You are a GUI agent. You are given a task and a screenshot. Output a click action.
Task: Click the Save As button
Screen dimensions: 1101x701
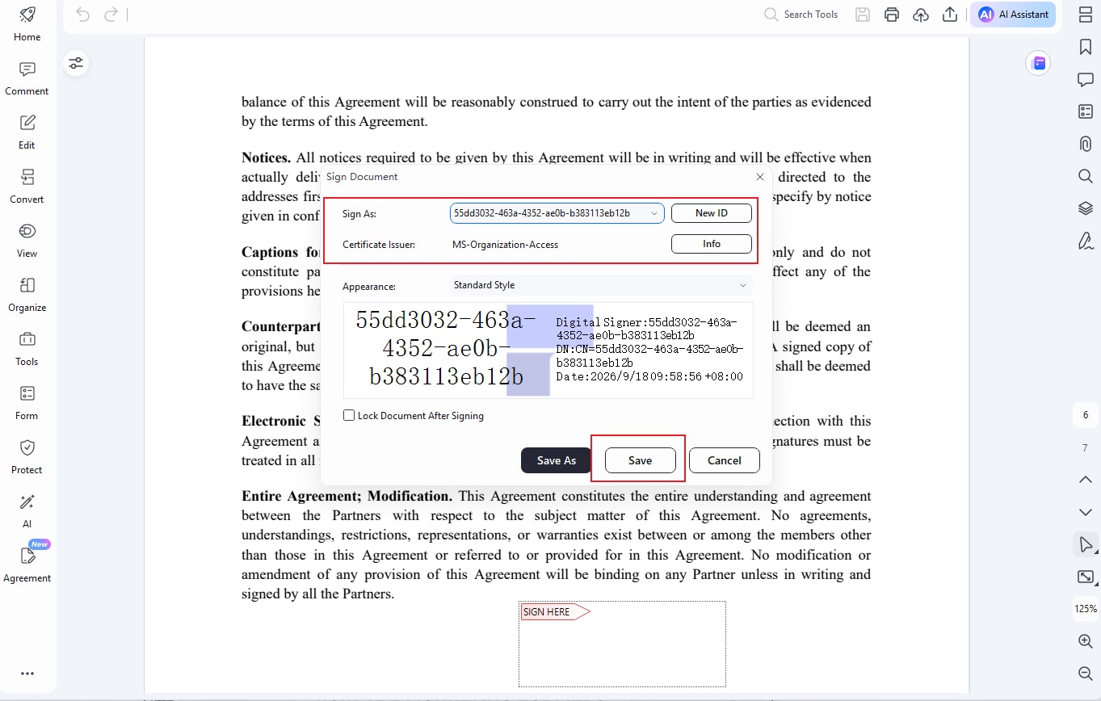coord(557,460)
